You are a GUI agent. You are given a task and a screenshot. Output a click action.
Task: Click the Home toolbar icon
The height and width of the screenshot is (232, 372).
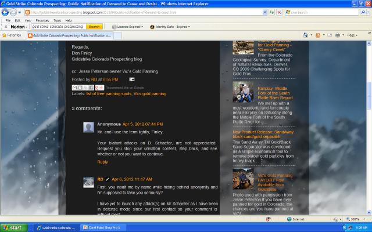pyautogui.click(x=306, y=35)
